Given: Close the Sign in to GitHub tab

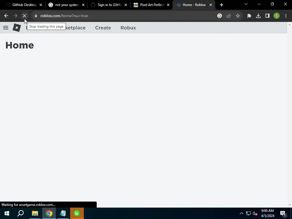Looking at the screenshot, I should (126, 5).
